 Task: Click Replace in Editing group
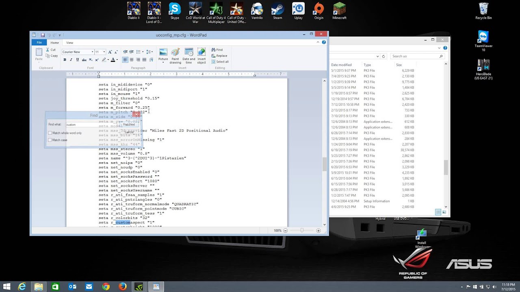click(219, 56)
